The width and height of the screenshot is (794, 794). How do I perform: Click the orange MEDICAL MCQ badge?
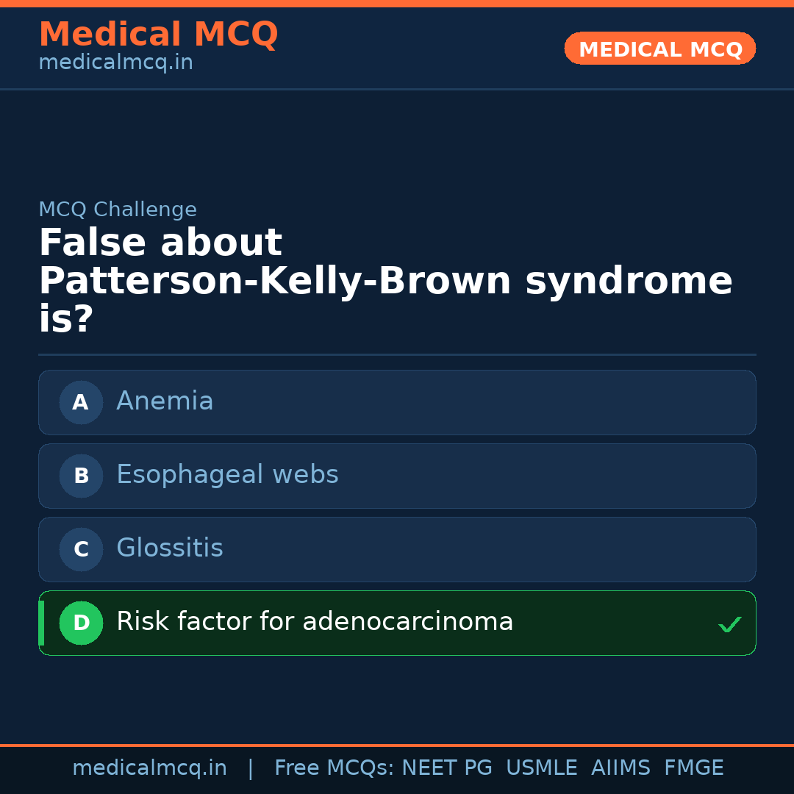(x=660, y=49)
